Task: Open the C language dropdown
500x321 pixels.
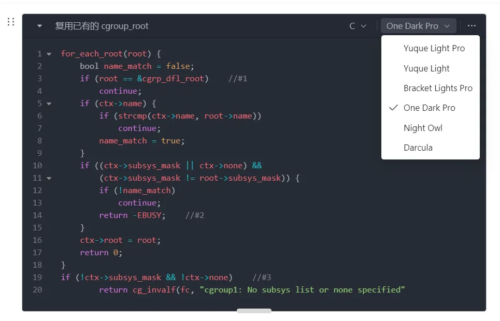Action: 358,26
